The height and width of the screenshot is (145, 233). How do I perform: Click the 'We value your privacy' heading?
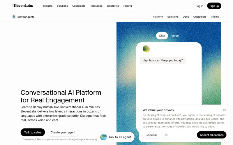(x=158, y=110)
